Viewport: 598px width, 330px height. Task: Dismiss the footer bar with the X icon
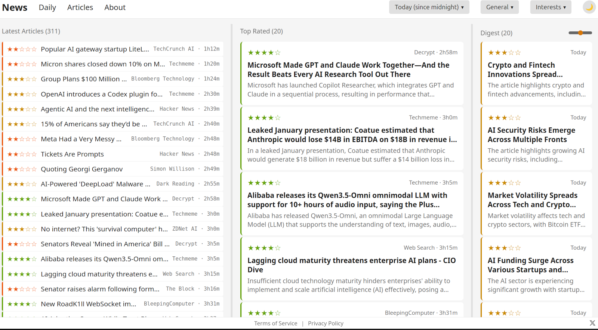(592, 323)
